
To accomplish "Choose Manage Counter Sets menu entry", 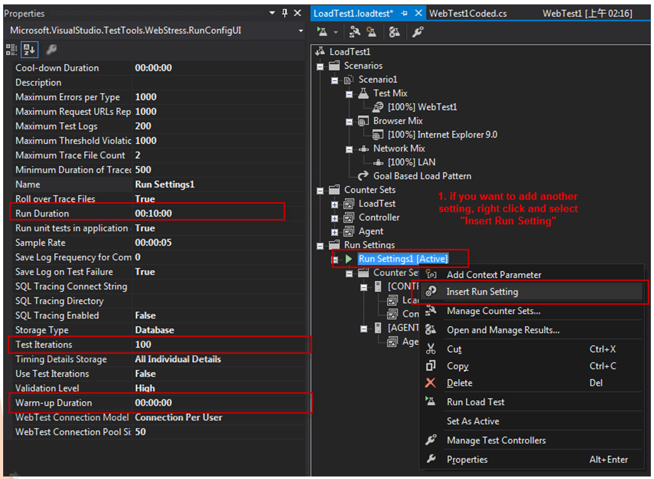I will (x=493, y=311).
